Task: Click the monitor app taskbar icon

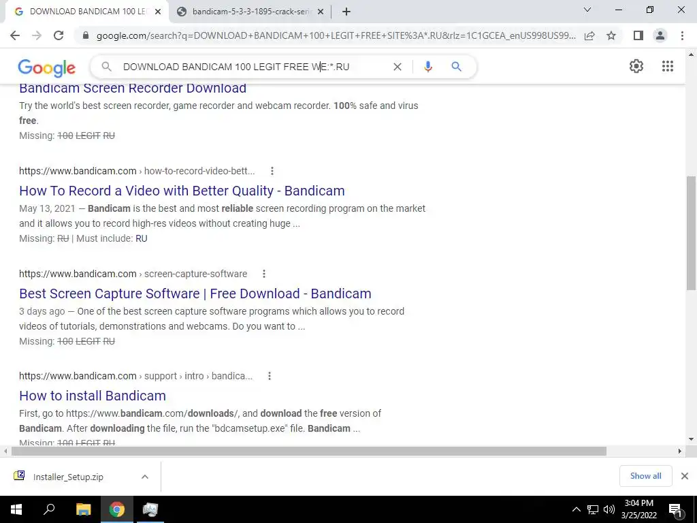Action: 150,509
